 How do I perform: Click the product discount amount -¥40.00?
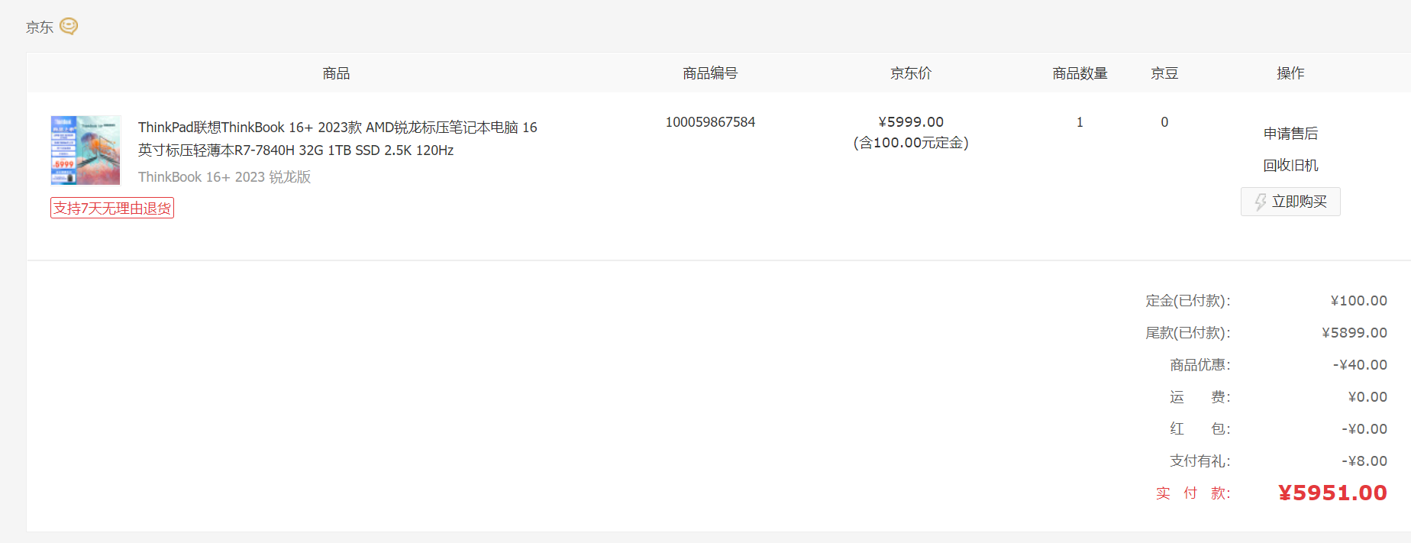[x=1361, y=365]
